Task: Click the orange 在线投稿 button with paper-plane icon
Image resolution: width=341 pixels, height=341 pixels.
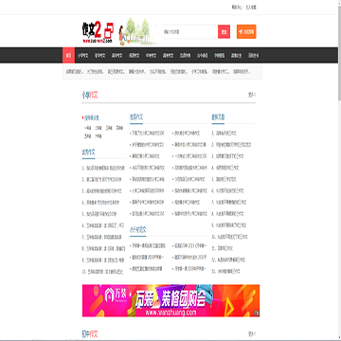Action: (246, 32)
